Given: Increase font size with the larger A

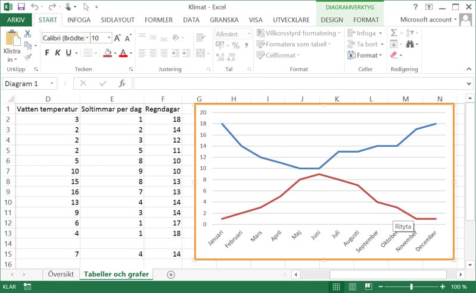Looking at the screenshot, I should (117, 38).
